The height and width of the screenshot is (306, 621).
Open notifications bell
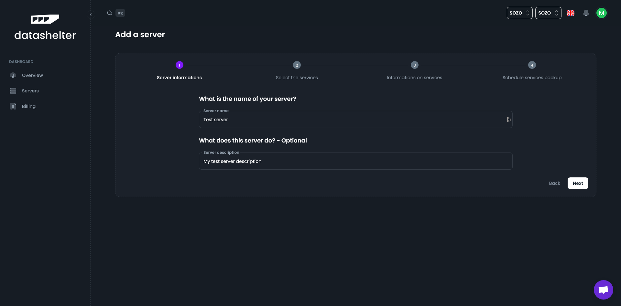click(x=586, y=13)
